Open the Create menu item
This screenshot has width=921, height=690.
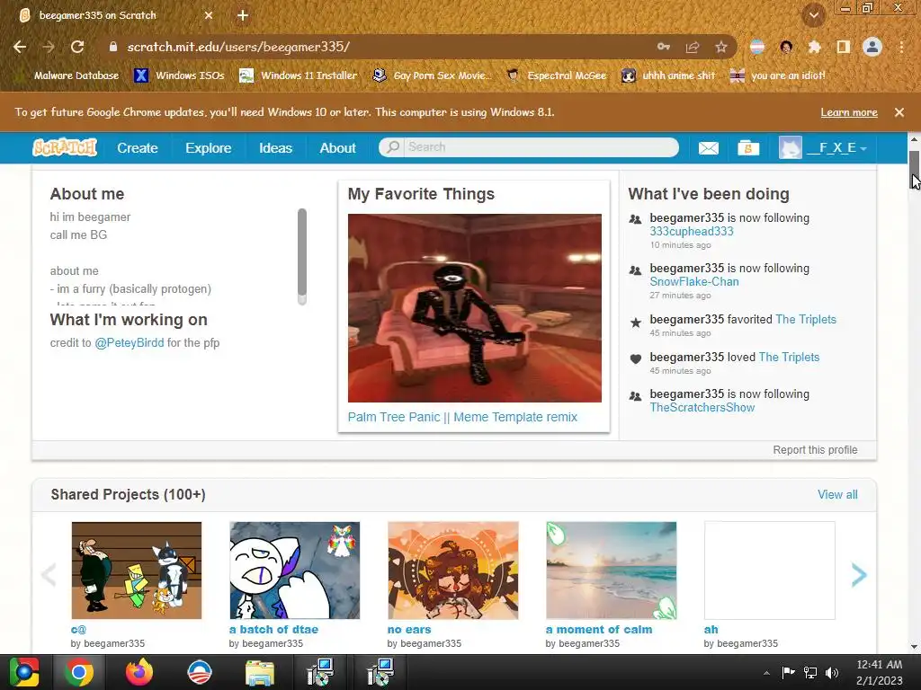[138, 148]
